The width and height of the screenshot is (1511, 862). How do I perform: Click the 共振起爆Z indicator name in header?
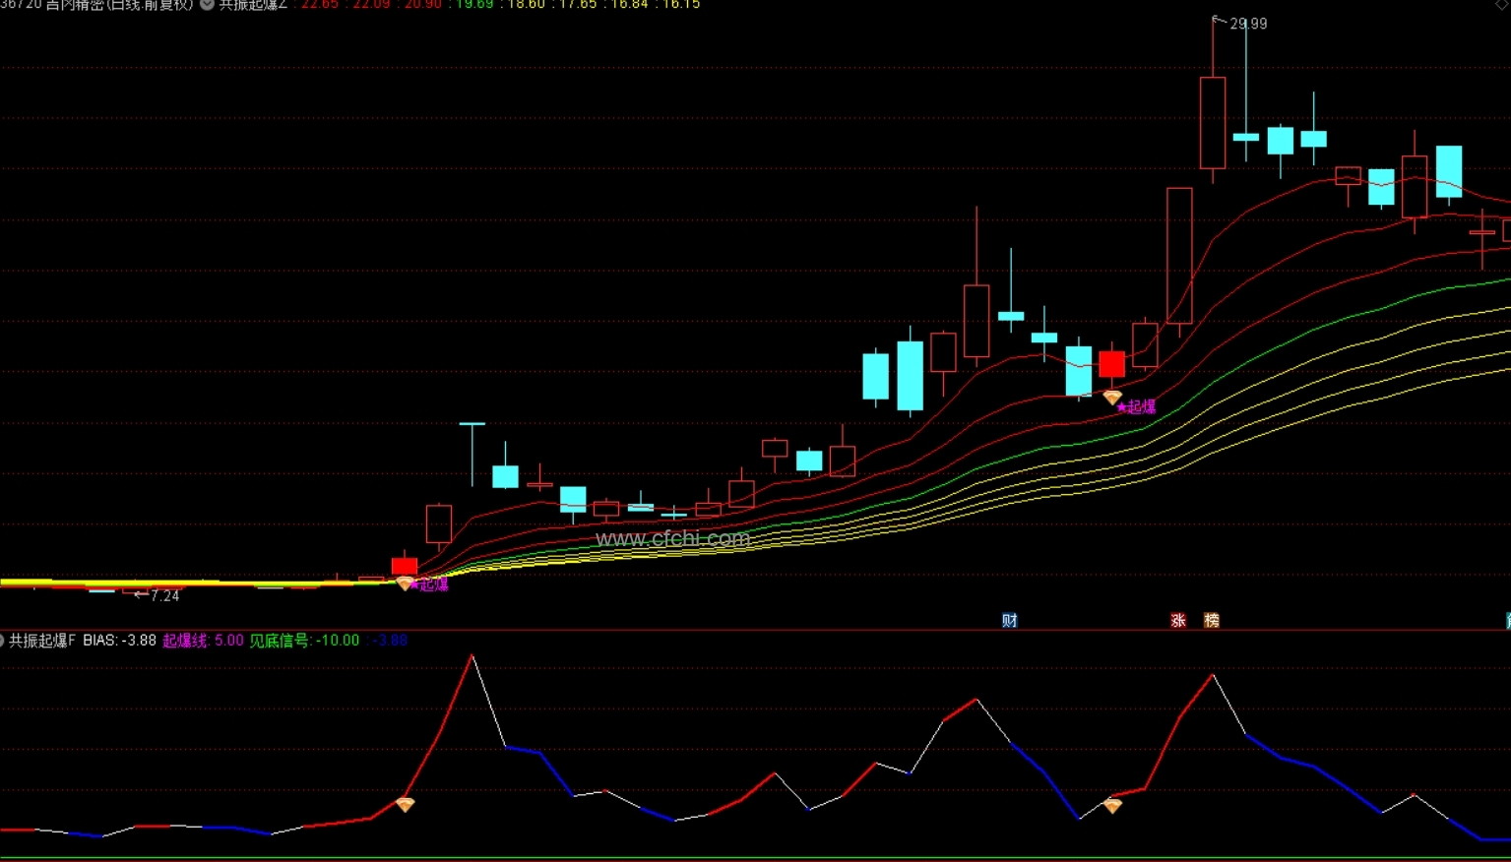[253, 5]
